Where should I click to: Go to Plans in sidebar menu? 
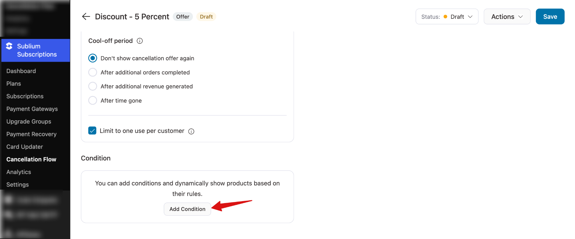tap(14, 84)
